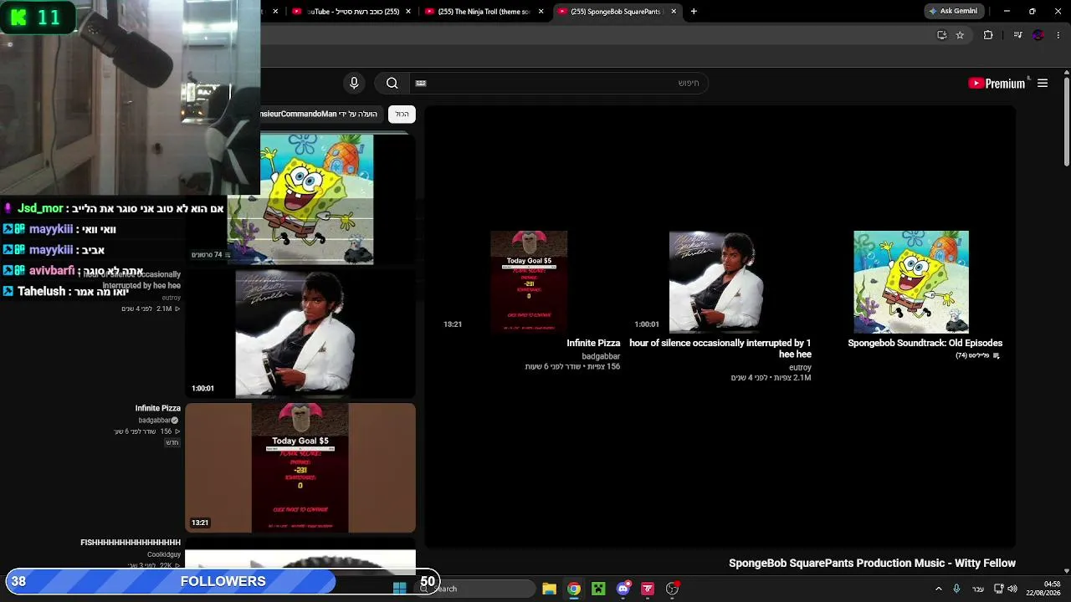This screenshot has height=602, width=1071.
Task: Click the end-screen Infinite Pizza title
Action: [593, 343]
